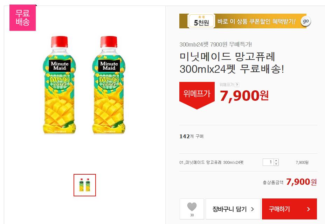Click the red 위메프가 price tag badge
Viewport: 325px width, 224px height.
pyautogui.click(x=197, y=95)
